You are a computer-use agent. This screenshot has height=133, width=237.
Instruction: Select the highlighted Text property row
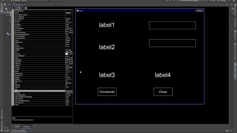click(43, 91)
